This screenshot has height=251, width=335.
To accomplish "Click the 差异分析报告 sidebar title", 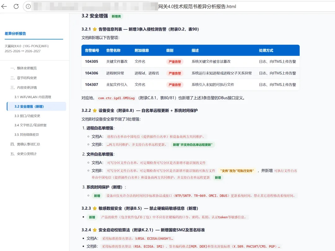I will 16,34.
